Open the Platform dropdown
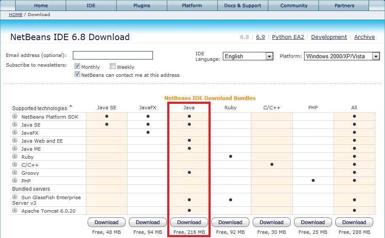 click(x=342, y=56)
